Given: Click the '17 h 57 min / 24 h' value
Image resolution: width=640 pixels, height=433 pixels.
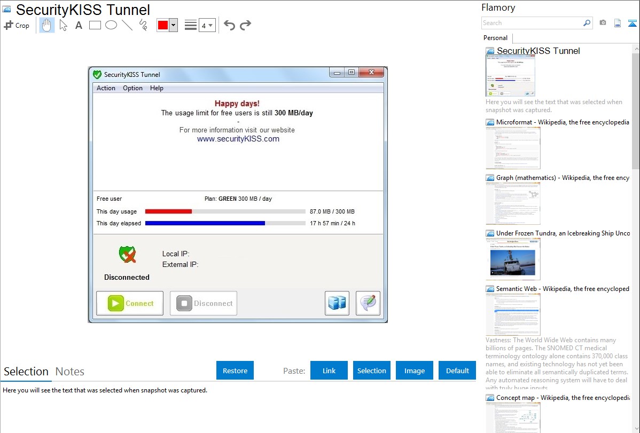Looking at the screenshot, I should tap(332, 223).
